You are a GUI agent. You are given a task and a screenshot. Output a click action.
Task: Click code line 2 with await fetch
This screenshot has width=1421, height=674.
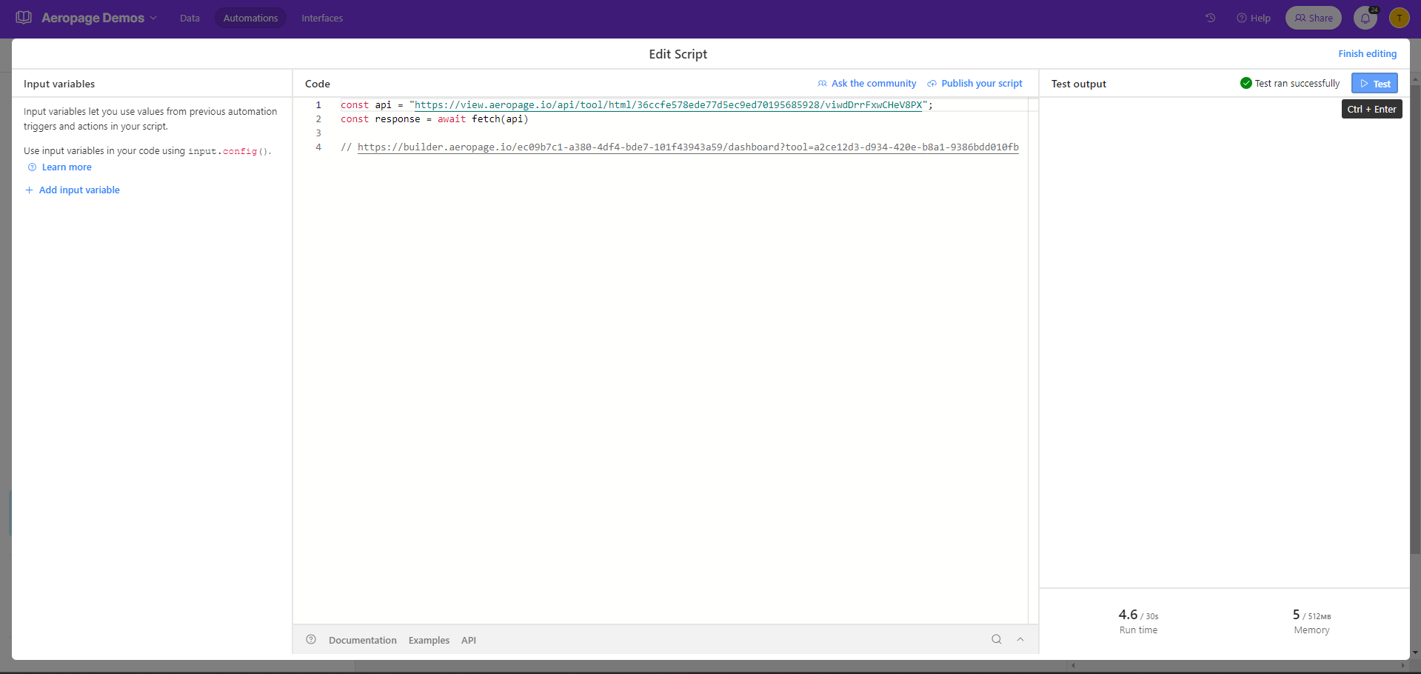434,119
